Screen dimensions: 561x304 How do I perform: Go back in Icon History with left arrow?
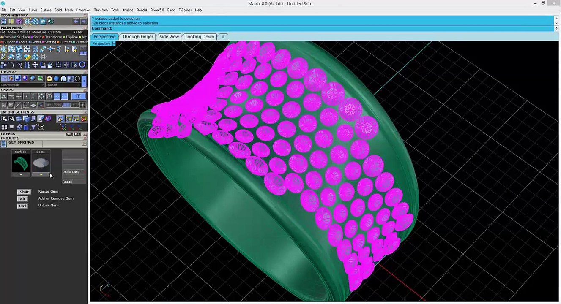click(76, 22)
